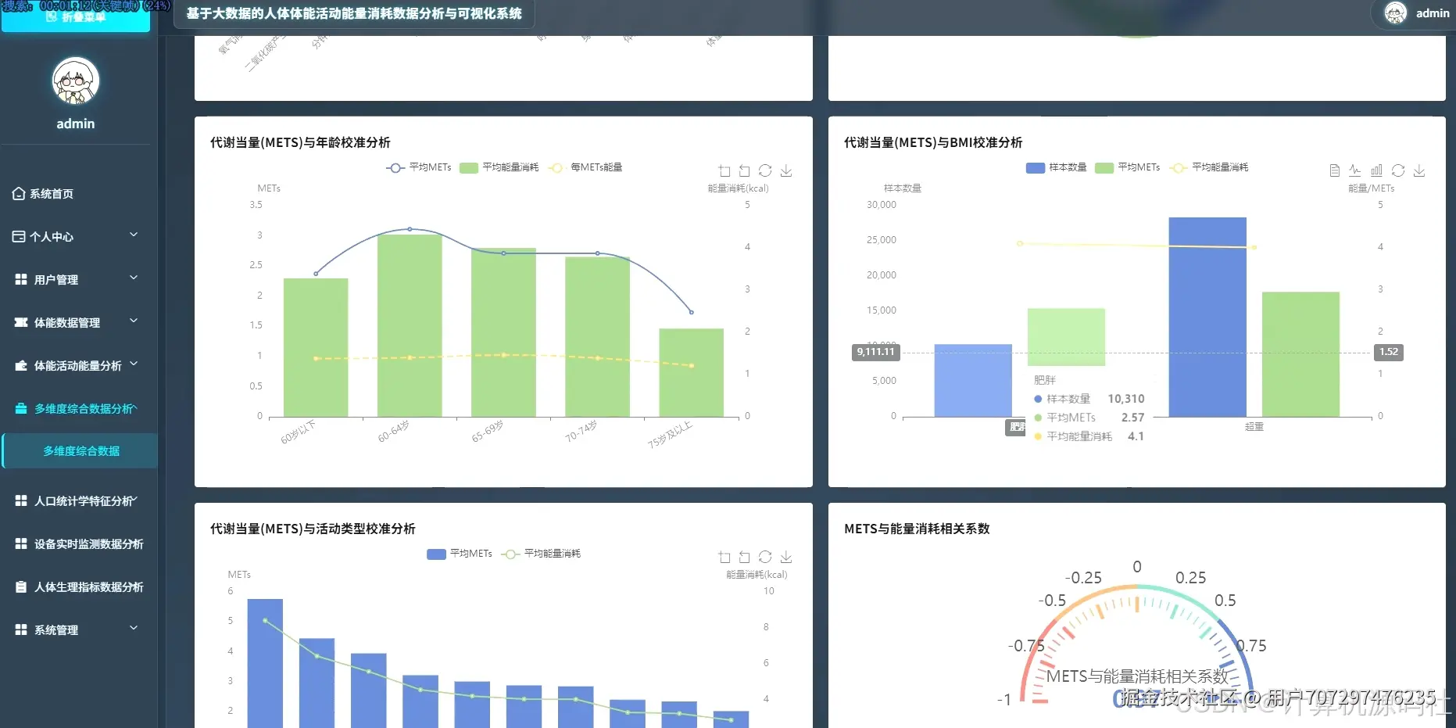The height and width of the screenshot is (728, 1456).
Task: Click the METS correlation coefficient gauge dial
Action: [1137, 645]
